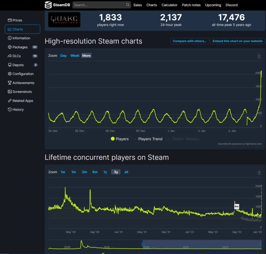This screenshot has width=266, height=254.
Task: Click the Rel release flag on lifetime chart
Action: click(236, 206)
